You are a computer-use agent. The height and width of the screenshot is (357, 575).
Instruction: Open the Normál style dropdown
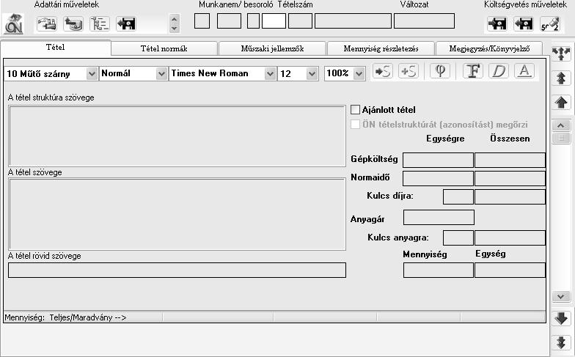[161, 73]
